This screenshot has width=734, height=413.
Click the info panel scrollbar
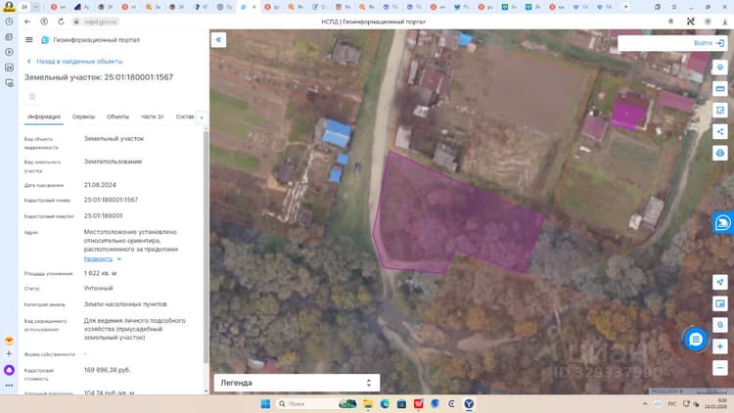click(206, 246)
